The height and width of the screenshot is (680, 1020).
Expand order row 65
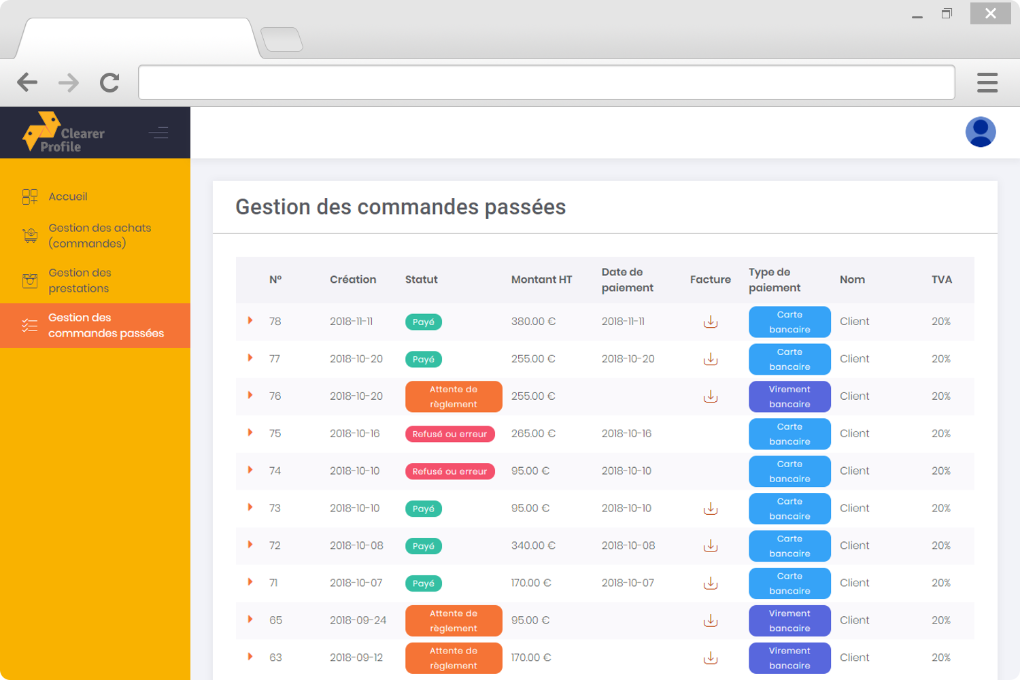(x=250, y=619)
